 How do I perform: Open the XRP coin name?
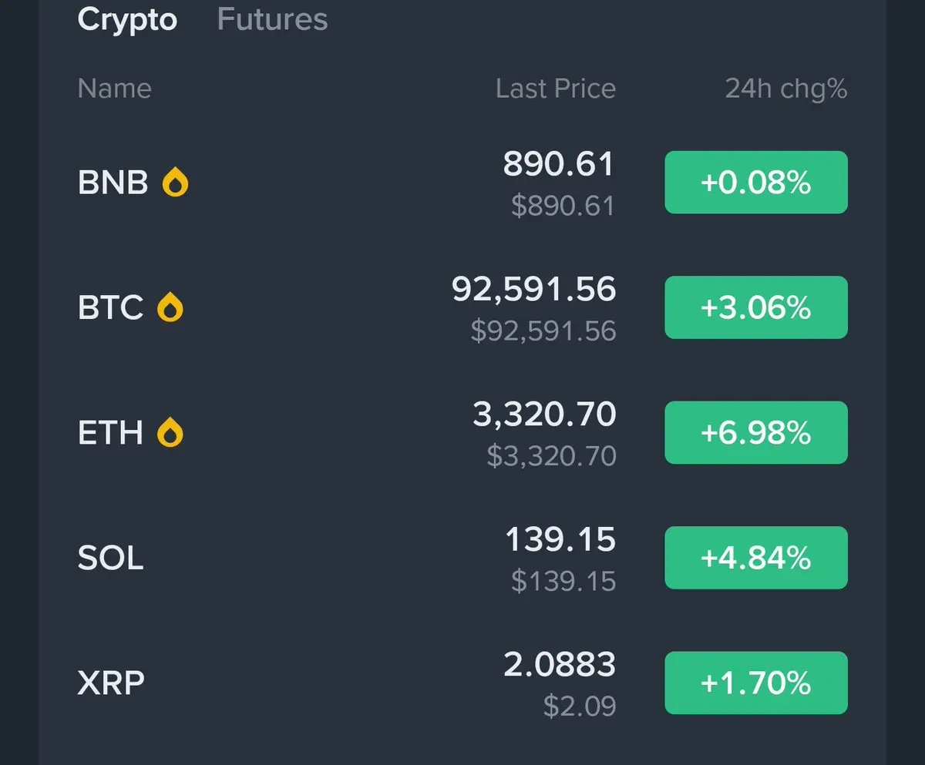pyautogui.click(x=111, y=683)
